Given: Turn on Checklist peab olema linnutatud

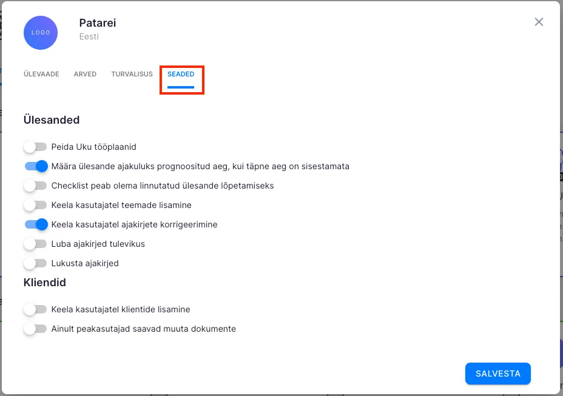Looking at the screenshot, I should (35, 186).
